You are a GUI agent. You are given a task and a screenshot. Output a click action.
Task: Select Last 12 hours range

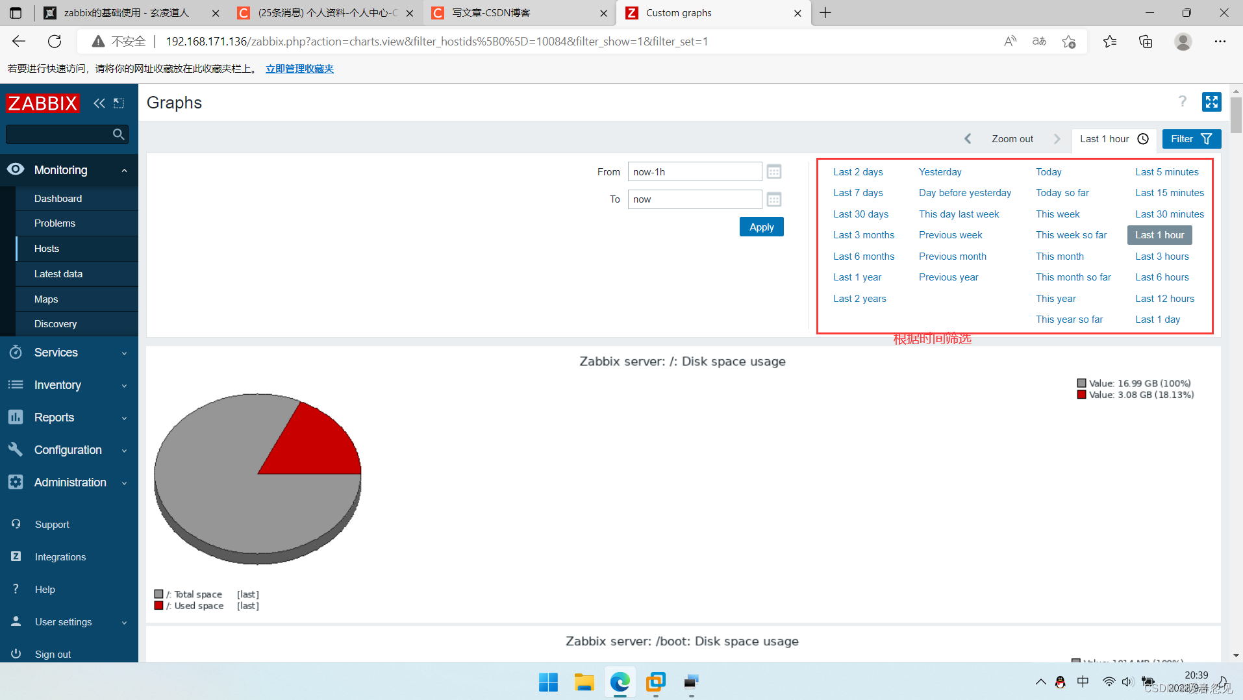tap(1164, 299)
